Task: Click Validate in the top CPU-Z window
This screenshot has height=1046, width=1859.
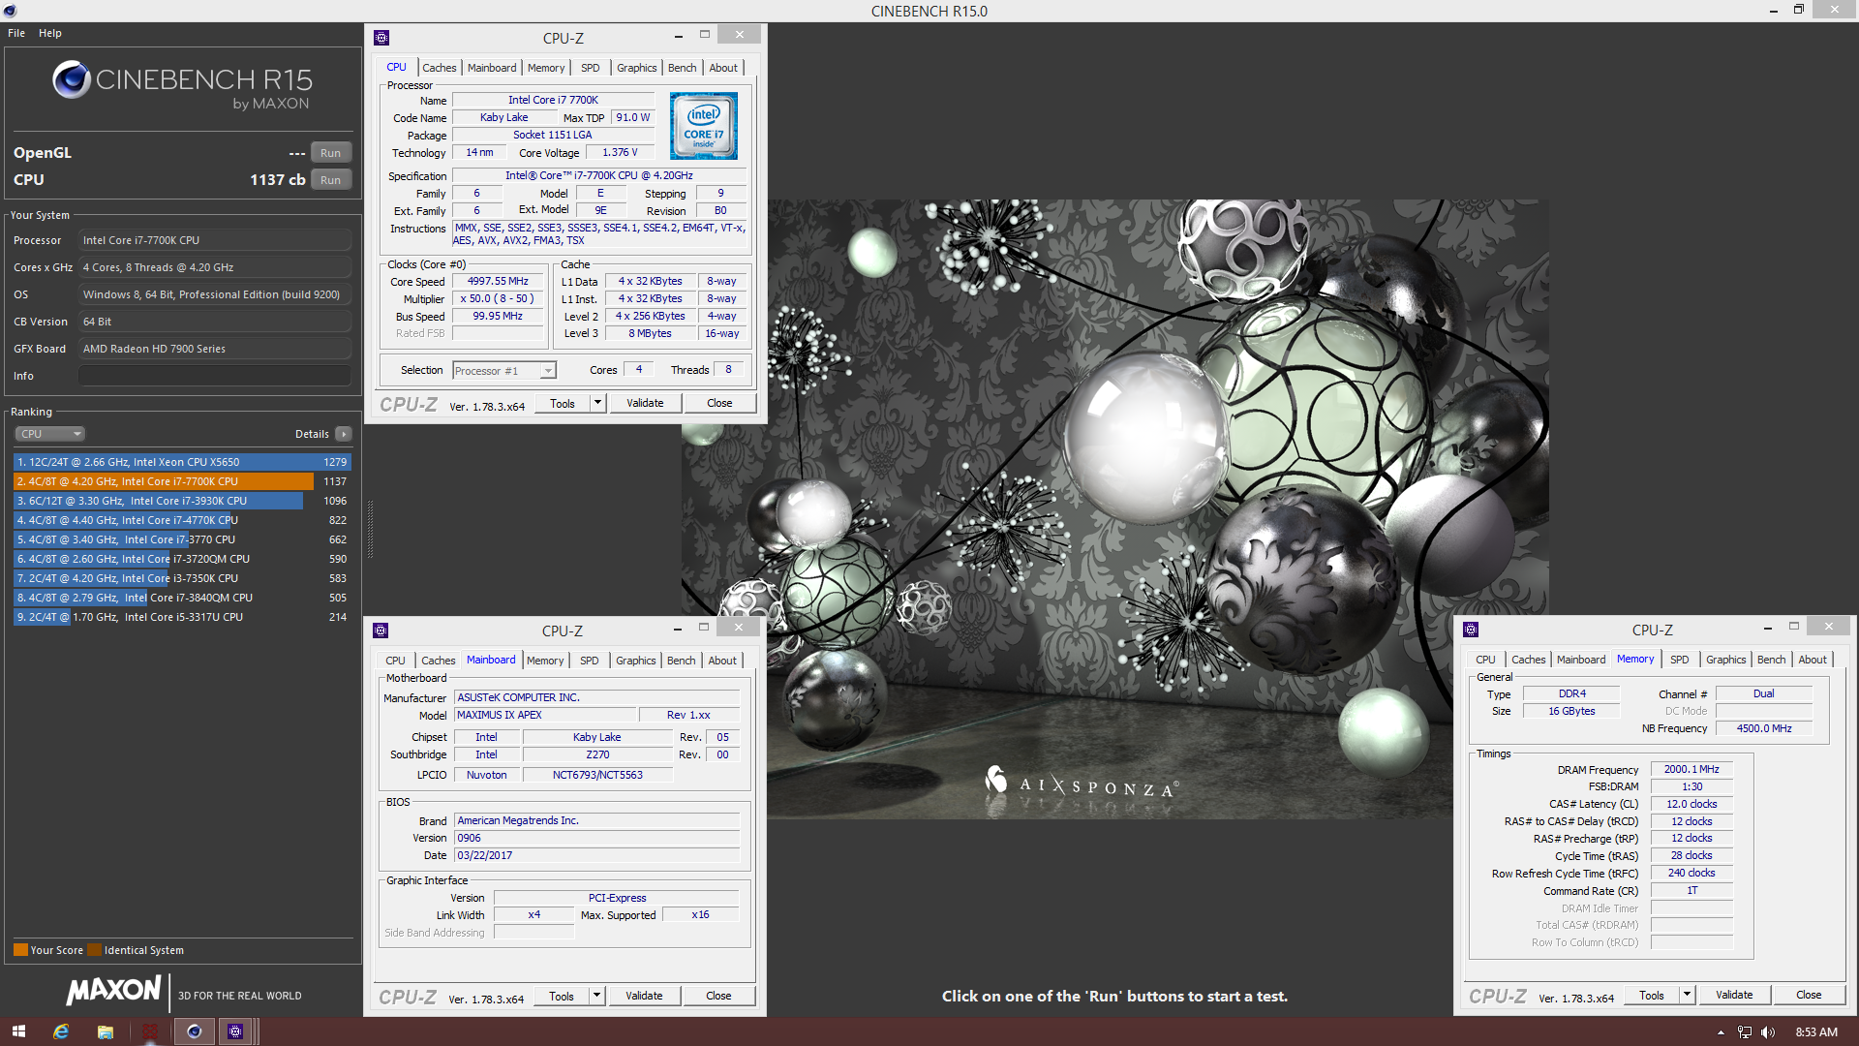Action: tap(645, 403)
